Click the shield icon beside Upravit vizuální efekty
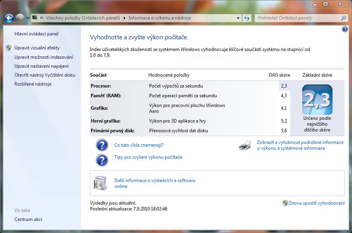The image size is (352, 233). tap(9, 48)
